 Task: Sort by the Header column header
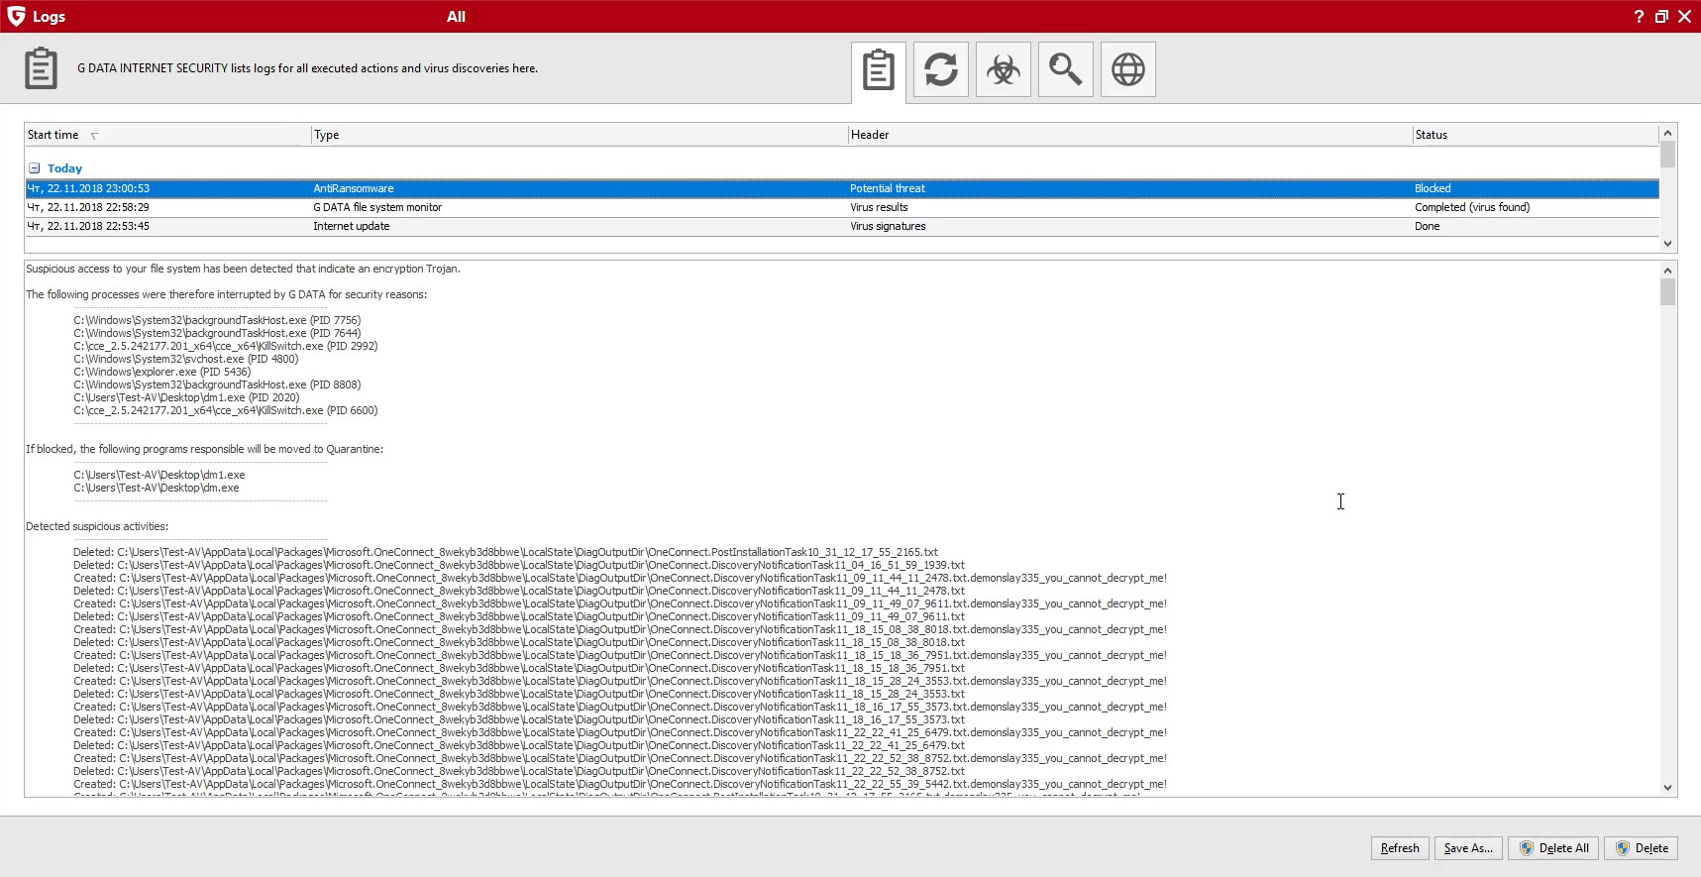1130,135
